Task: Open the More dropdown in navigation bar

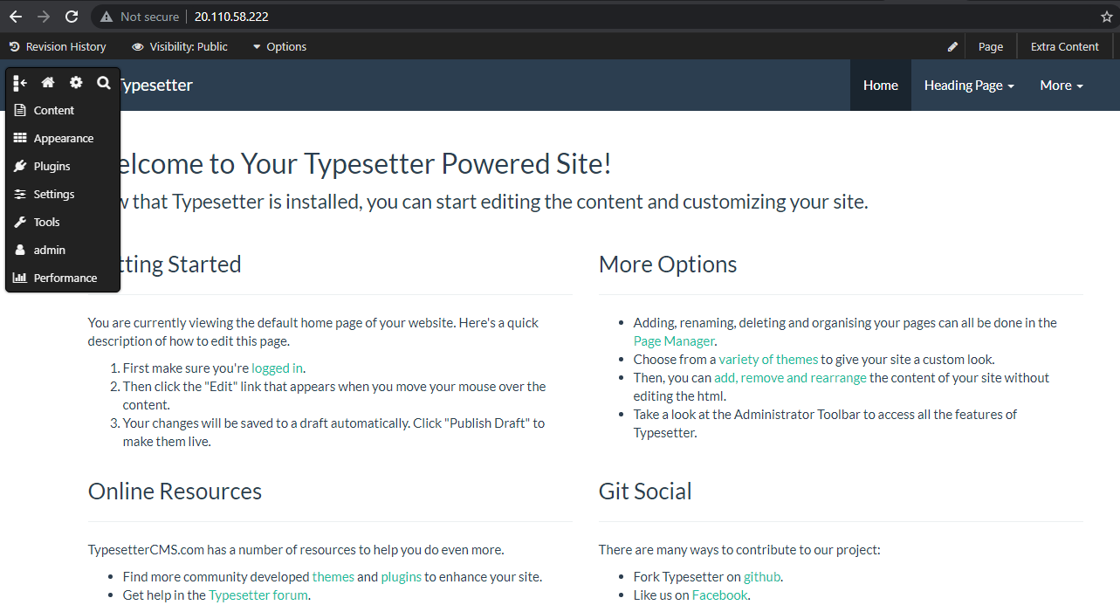Action: pos(1061,86)
